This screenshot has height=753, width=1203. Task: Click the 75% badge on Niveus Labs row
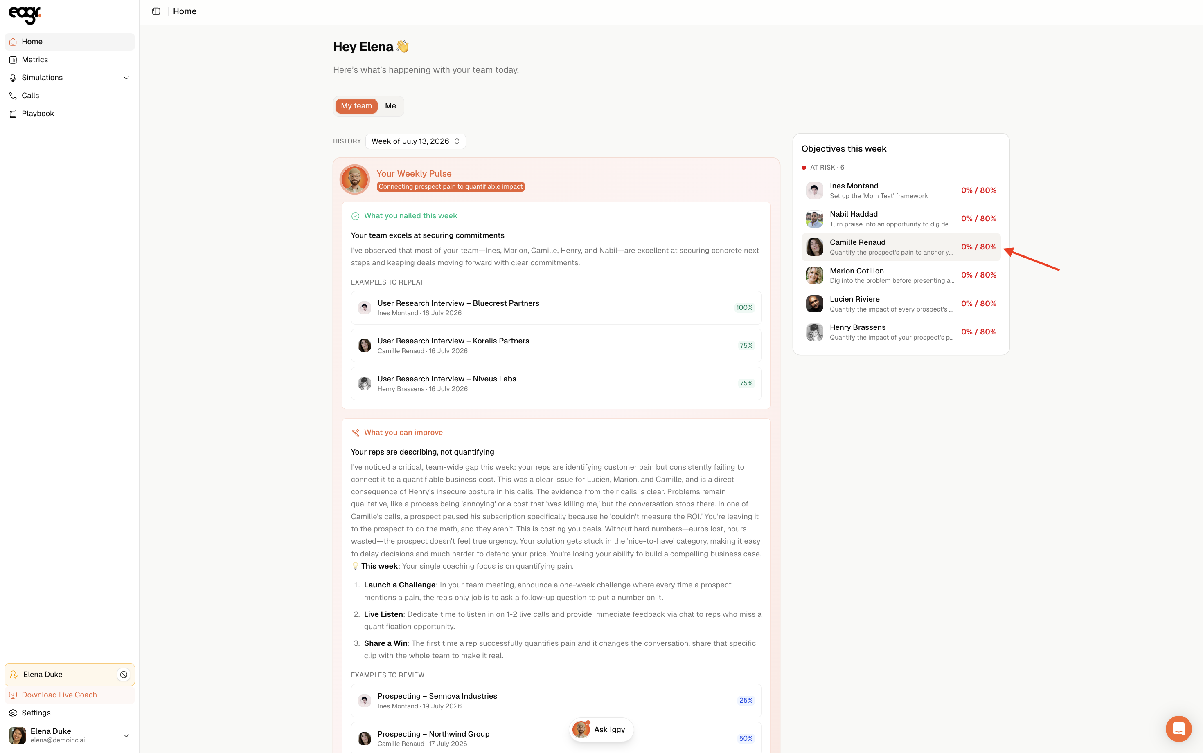[x=746, y=383]
